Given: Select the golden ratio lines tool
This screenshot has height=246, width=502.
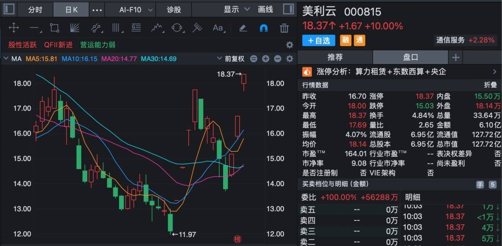Looking at the screenshot, I should pos(136,28).
